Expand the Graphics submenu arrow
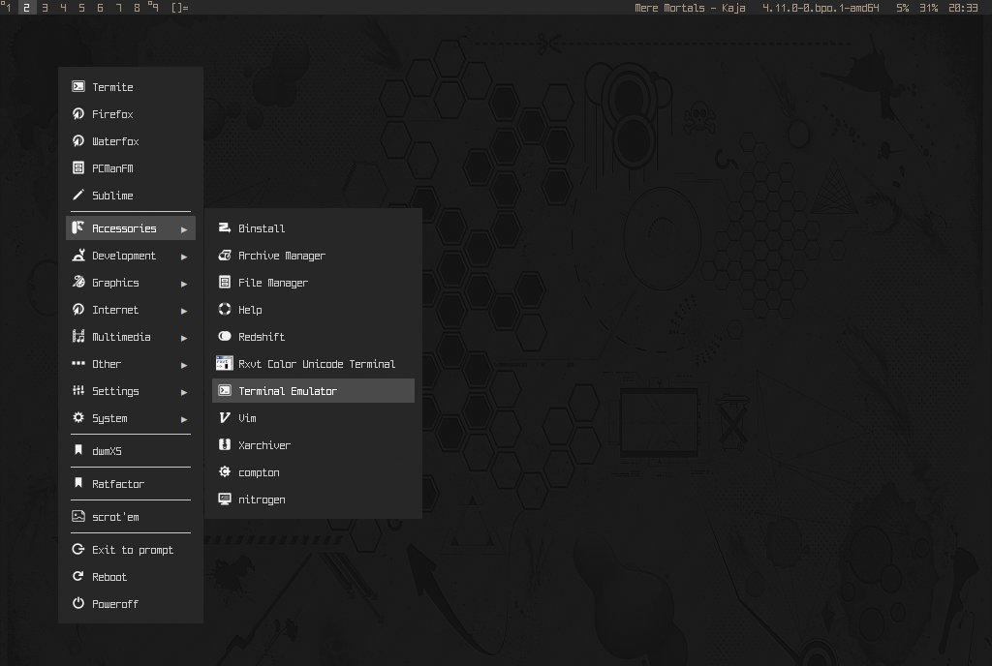Screen dimensions: 992x666 pyautogui.click(x=184, y=284)
